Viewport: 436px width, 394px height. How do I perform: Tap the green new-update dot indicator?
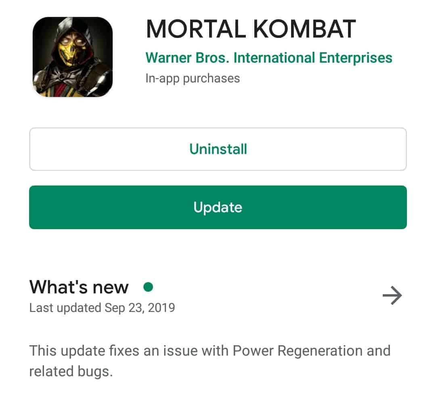148,287
